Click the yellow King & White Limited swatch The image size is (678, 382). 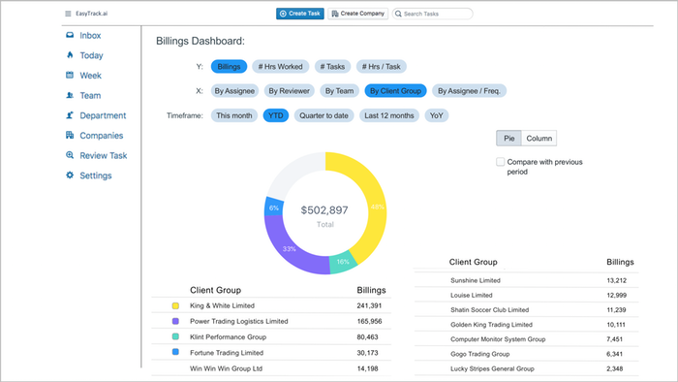(175, 305)
